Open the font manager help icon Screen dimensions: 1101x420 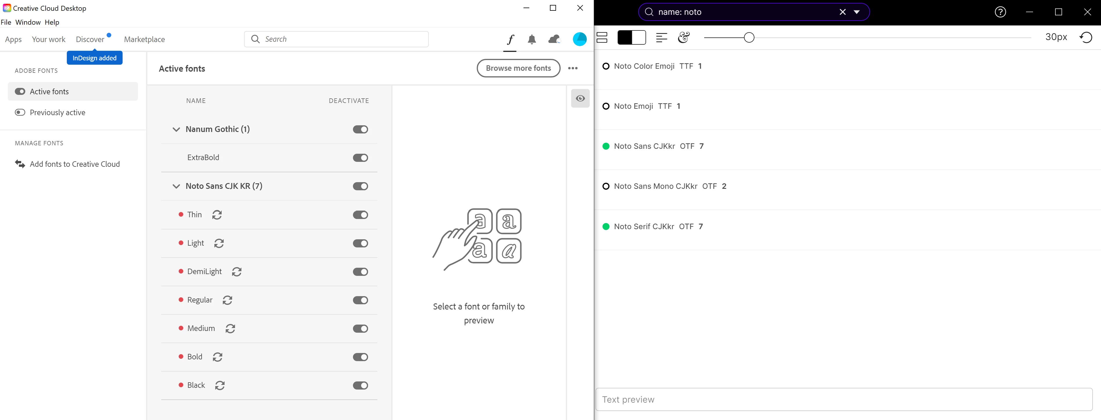(1000, 12)
